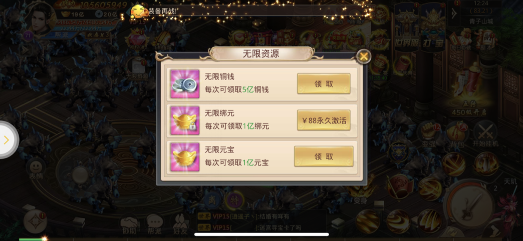Image resolution: width=523 pixels, height=241 pixels.
Task: Open the 帮派 guild chat icon
Action: click(x=155, y=223)
